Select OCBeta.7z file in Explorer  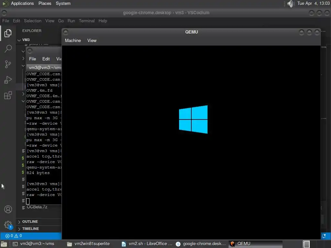(x=37, y=207)
